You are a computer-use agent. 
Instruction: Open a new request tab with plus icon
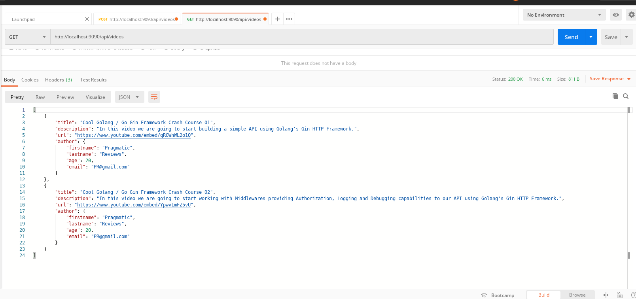point(278,19)
